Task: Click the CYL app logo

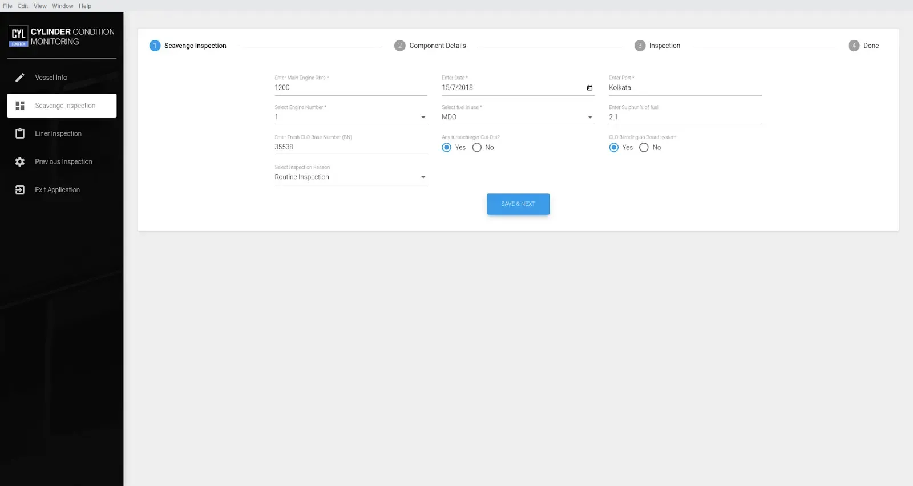Action: pos(18,35)
